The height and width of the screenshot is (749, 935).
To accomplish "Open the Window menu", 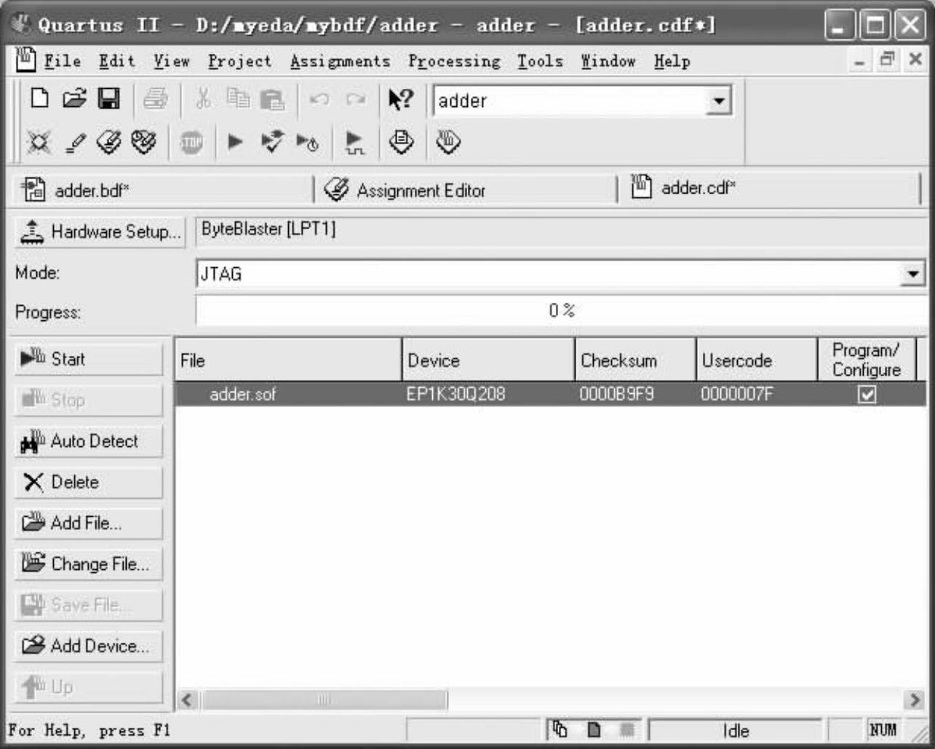I will (608, 61).
